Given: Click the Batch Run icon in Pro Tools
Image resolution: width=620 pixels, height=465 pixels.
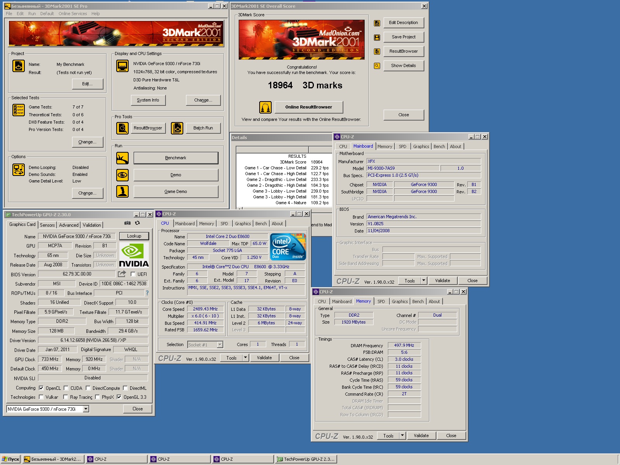Looking at the screenshot, I should coord(177,128).
